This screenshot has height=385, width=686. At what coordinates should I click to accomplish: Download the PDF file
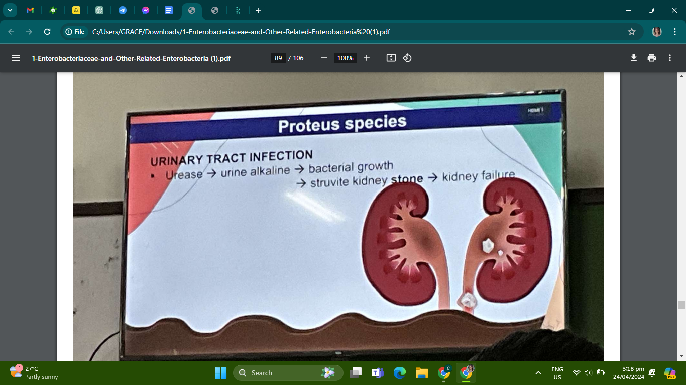634,58
